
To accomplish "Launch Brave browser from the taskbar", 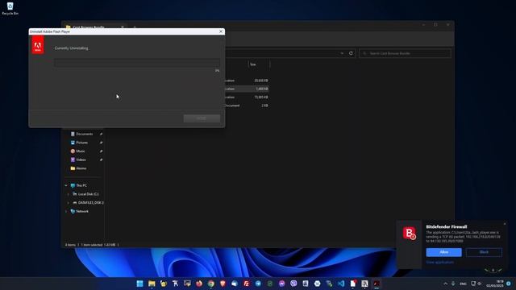I will pyautogui.click(x=223, y=284).
